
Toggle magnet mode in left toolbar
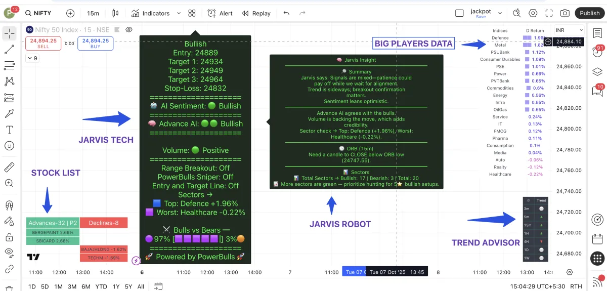[9, 205]
